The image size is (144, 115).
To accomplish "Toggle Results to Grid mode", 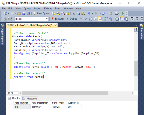I will [x=121, y=19].
